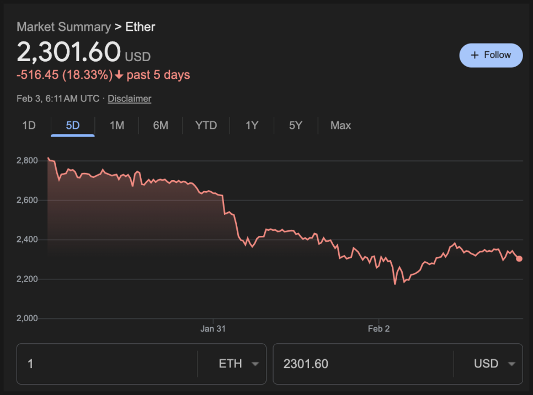Switch to the 5Y range tab
The image size is (533, 395).
[x=296, y=126]
